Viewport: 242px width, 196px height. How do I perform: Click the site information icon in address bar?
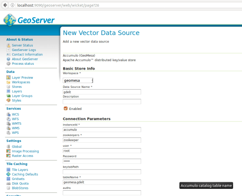coord(12,5)
